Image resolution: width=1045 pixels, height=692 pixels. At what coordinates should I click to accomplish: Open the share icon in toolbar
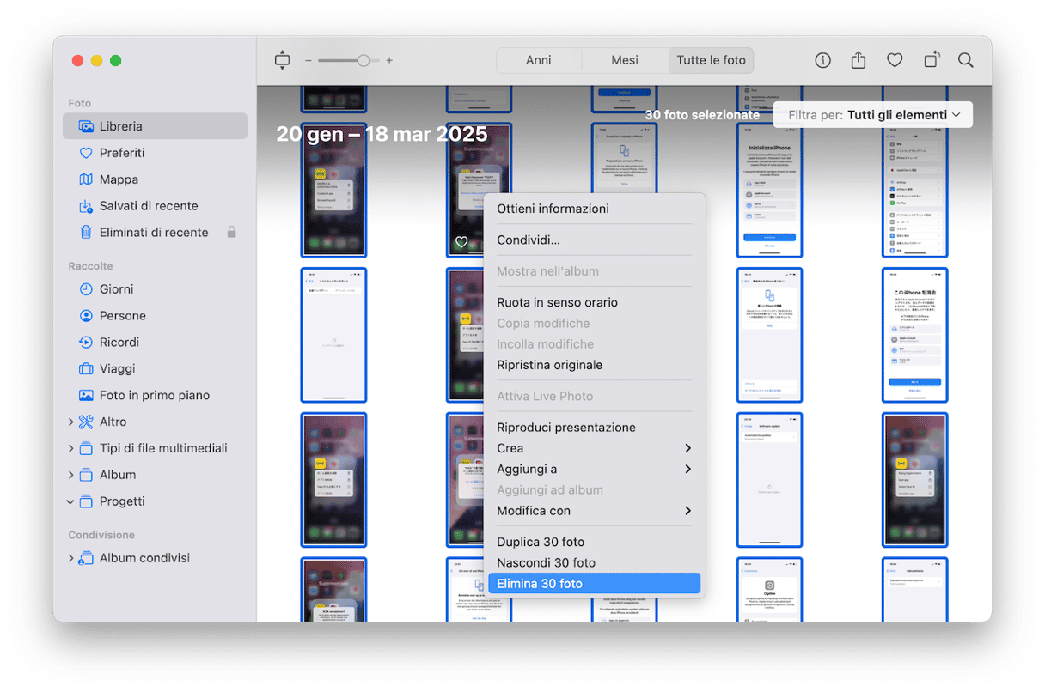coord(859,60)
